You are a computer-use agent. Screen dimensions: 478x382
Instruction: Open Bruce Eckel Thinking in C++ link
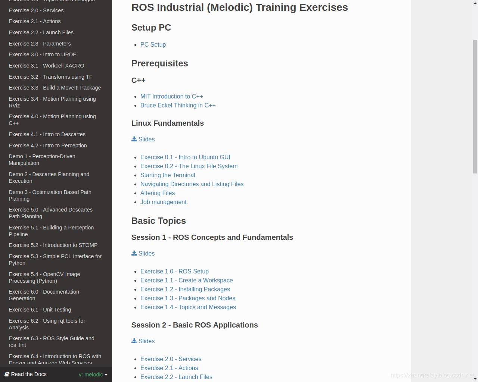pos(178,105)
